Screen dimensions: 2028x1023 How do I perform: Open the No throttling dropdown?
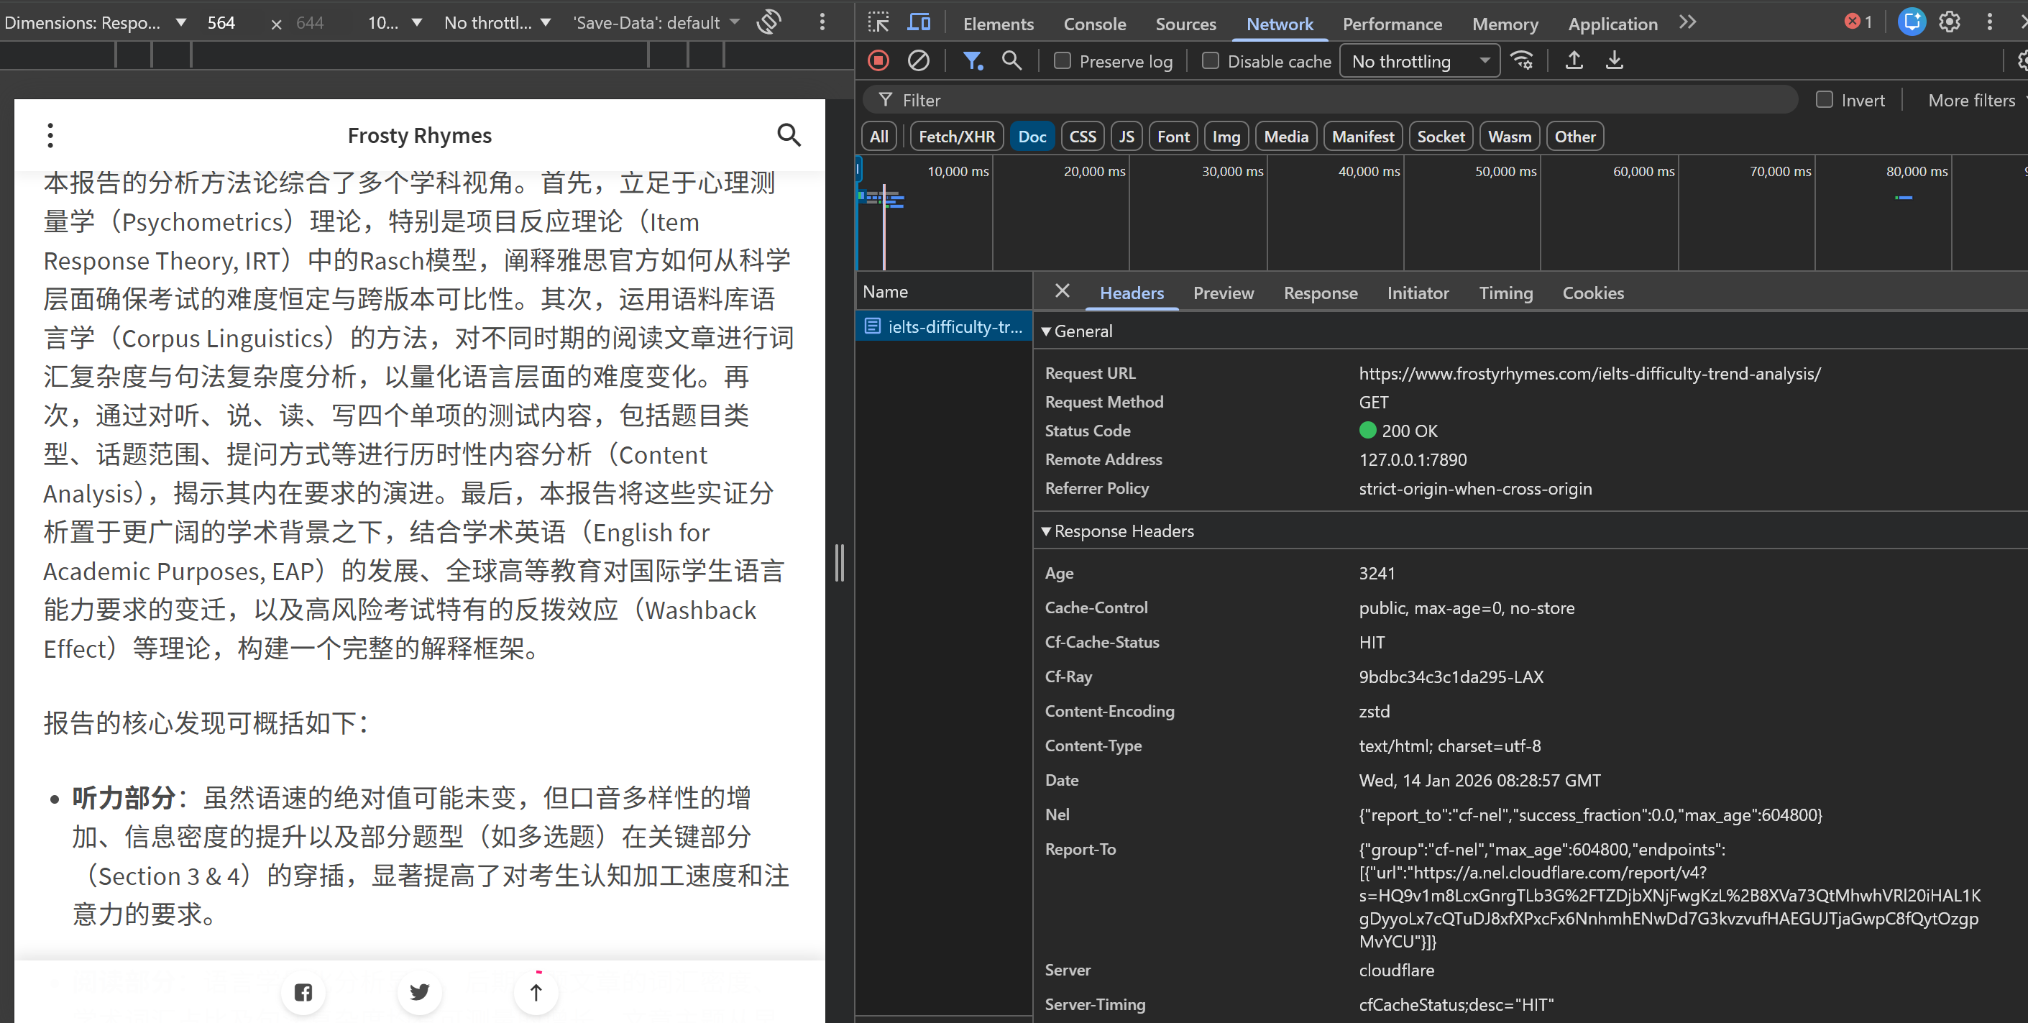click(1418, 60)
